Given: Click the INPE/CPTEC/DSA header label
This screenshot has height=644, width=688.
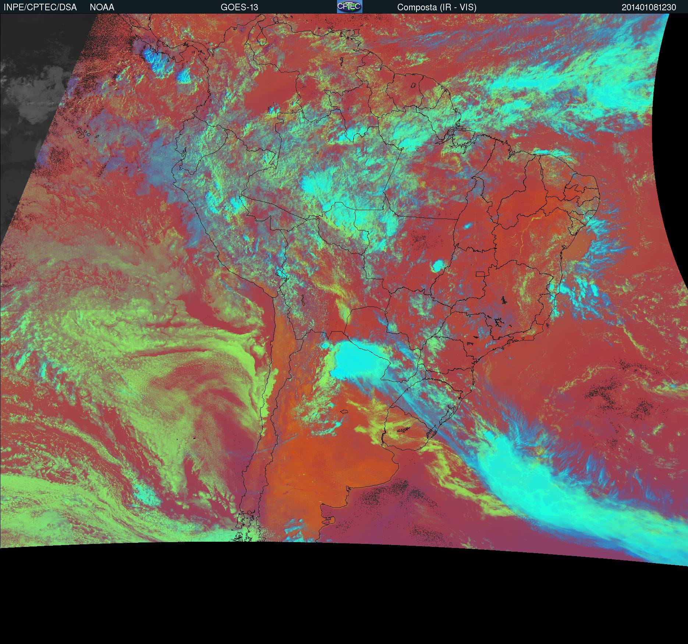Looking at the screenshot, I should tap(40, 7).
